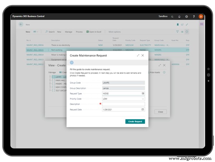The image size is (215, 162).
Task: Open the Process menu in action bar
Action: click(79, 32)
